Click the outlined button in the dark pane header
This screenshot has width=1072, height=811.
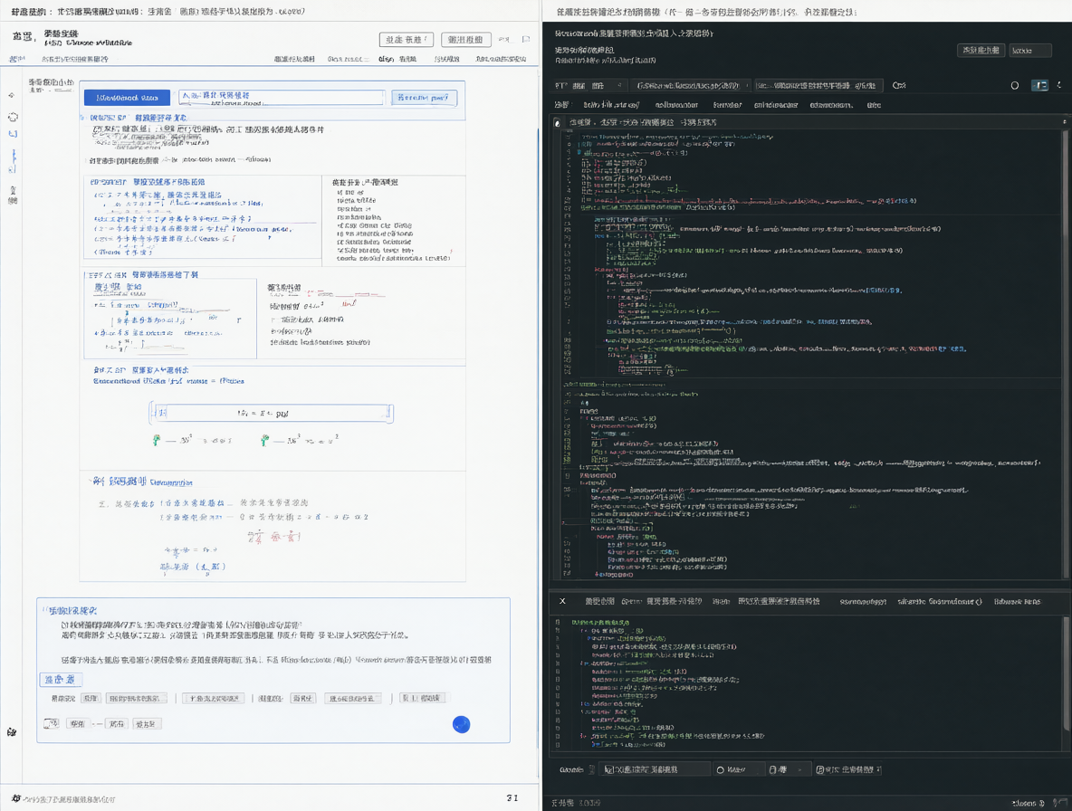coord(981,50)
